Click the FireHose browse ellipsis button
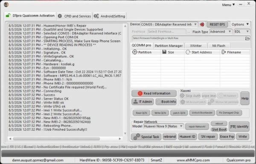This screenshot has width=256, height=164. pyautogui.click(x=189, y=32)
